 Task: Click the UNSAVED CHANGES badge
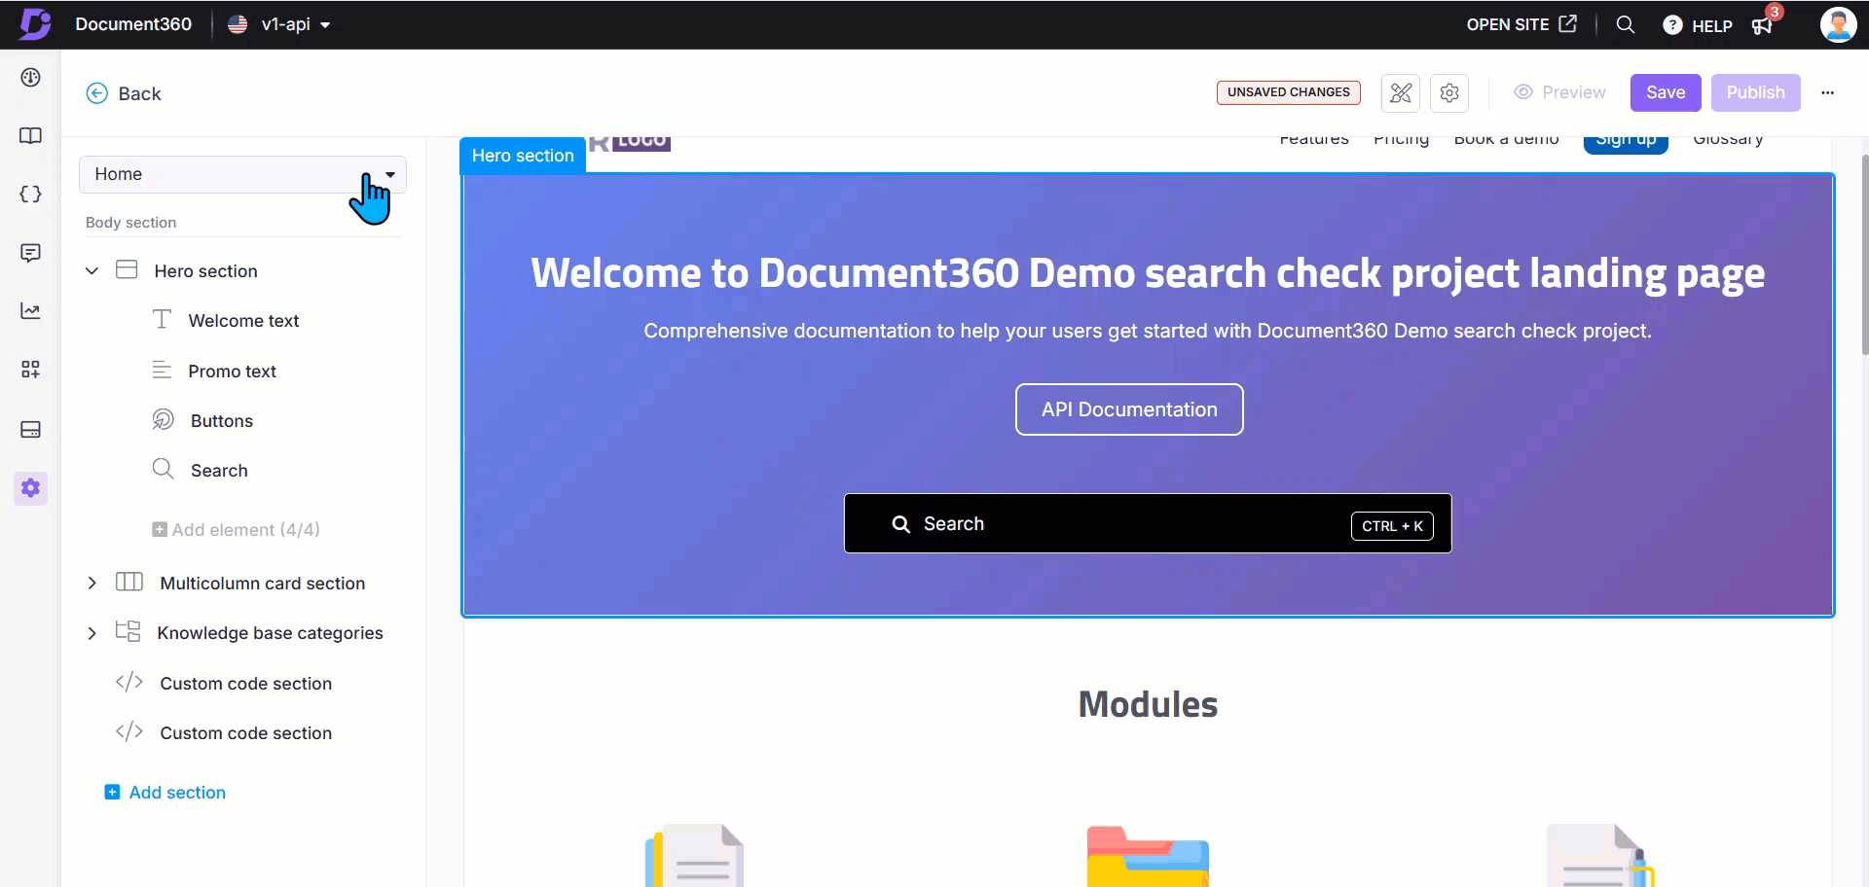[x=1288, y=92]
